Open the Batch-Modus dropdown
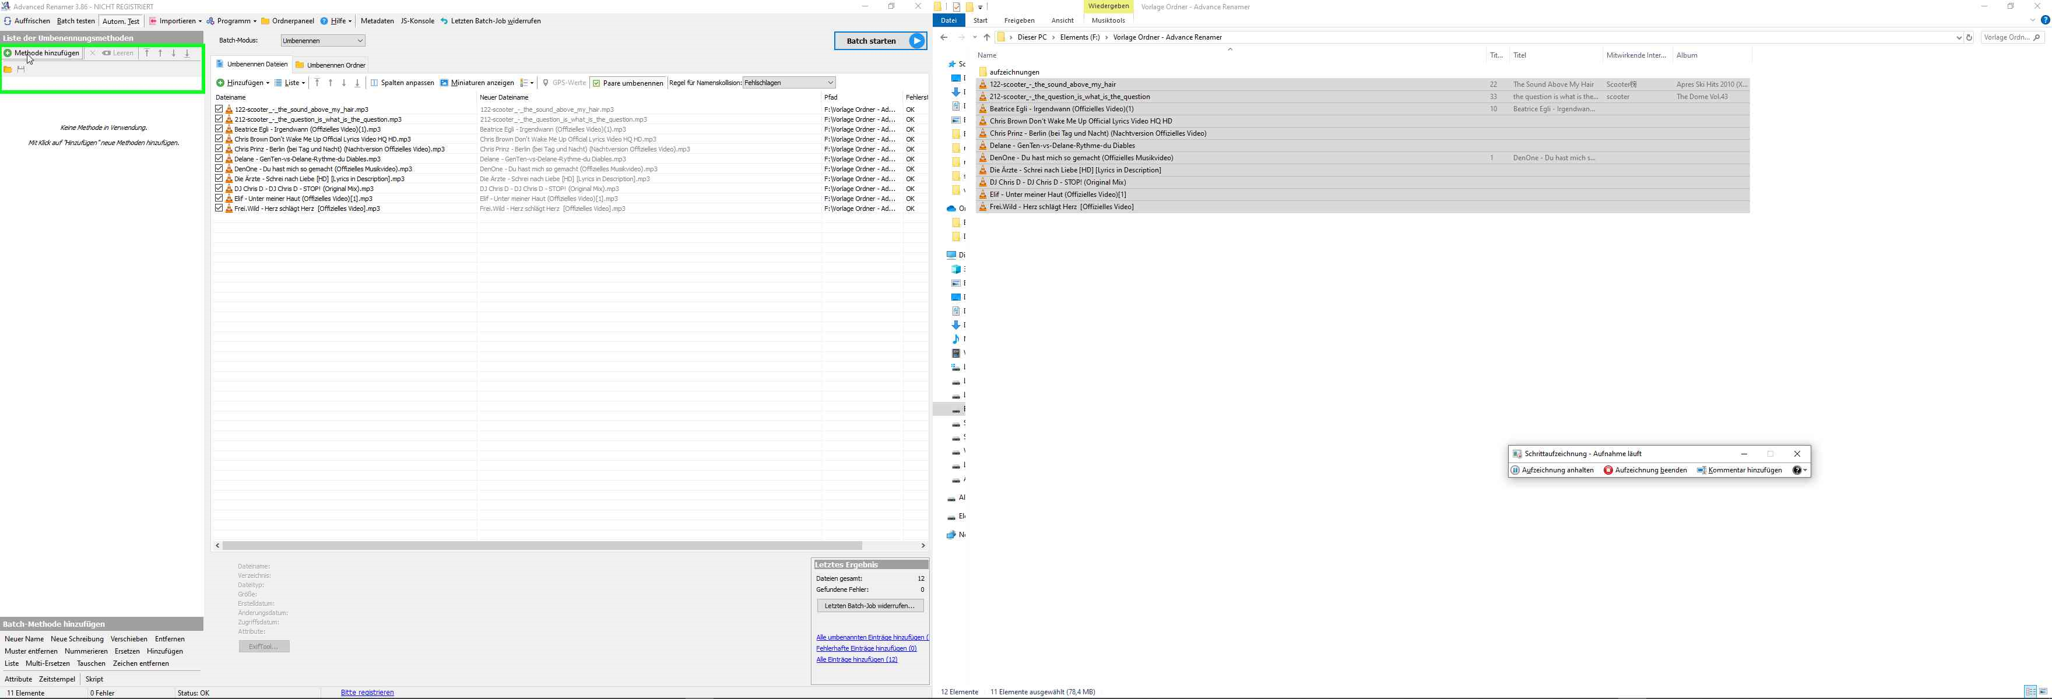The height and width of the screenshot is (699, 2052). coord(322,41)
